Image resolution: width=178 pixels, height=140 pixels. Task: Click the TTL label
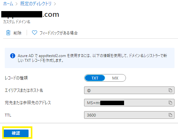(8, 115)
